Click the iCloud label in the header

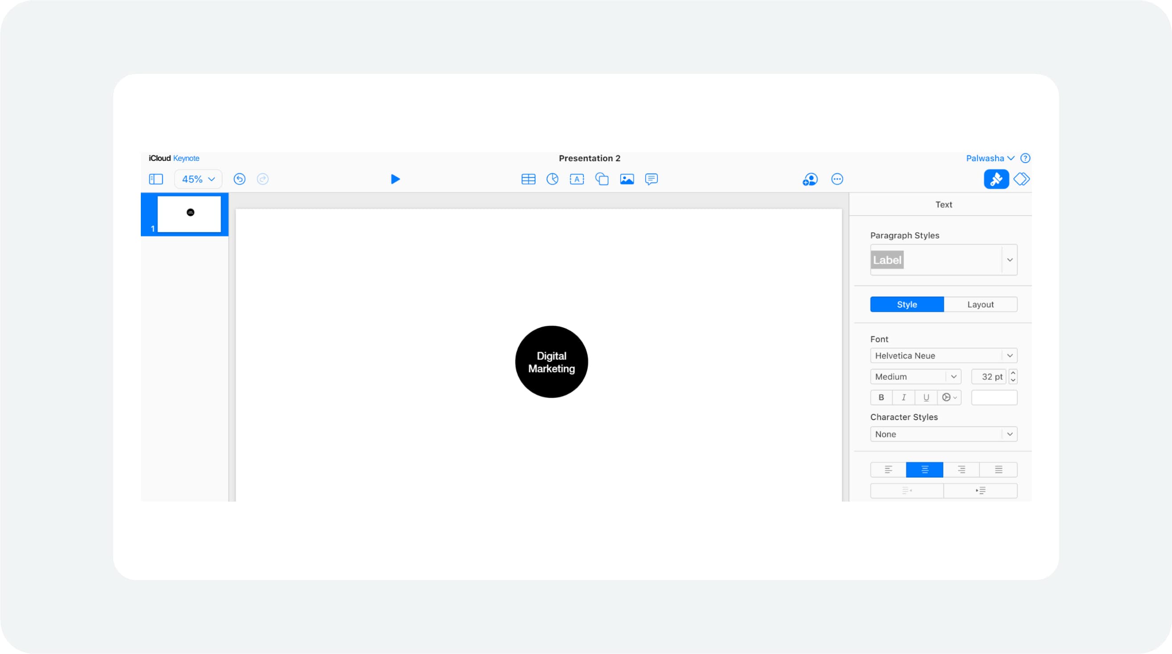pyautogui.click(x=159, y=158)
